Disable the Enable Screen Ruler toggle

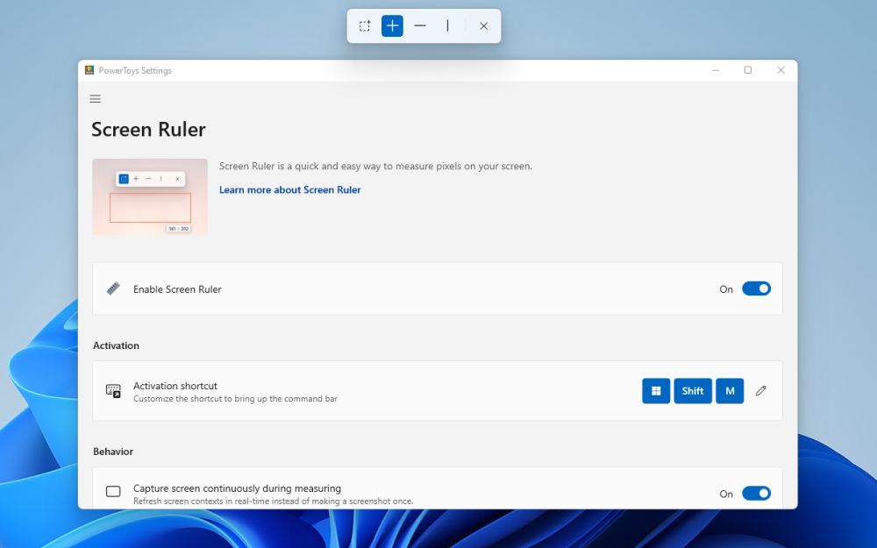coord(756,288)
